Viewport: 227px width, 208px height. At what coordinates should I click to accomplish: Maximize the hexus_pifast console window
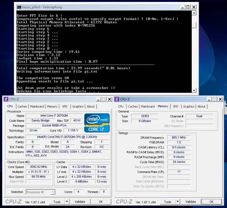pyautogui.click(x=188, y=7)
